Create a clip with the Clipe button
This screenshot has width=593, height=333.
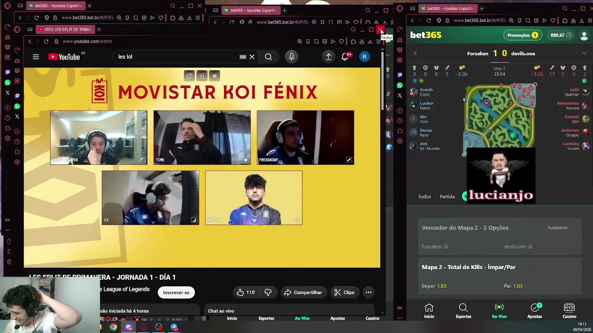click(x=344, y=292)
